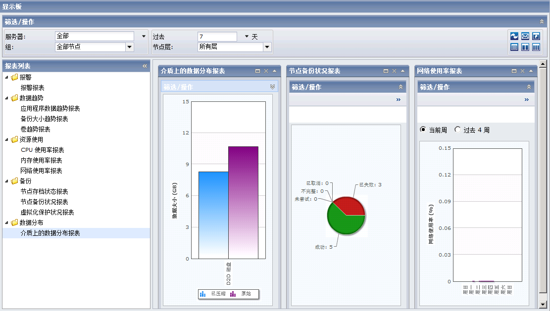Click the 资源使用 folder icon
Viewport: 550px width, 311px height.
point(14,139)
